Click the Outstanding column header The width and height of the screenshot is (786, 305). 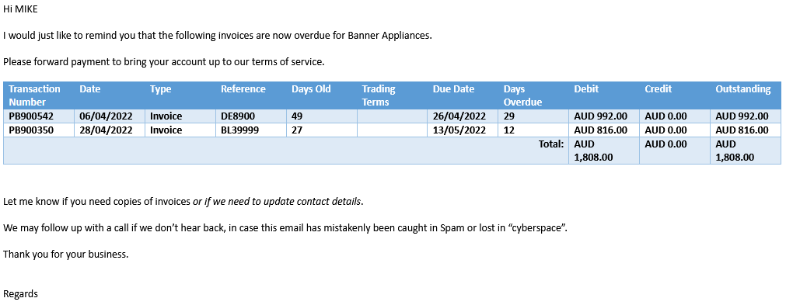point(743,89)
